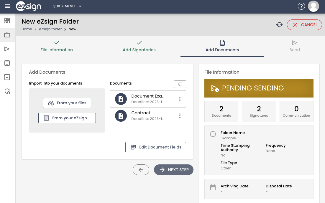The image size is (325, 203).
Task: Click the refresh sync icon
Action: point(279,25)
